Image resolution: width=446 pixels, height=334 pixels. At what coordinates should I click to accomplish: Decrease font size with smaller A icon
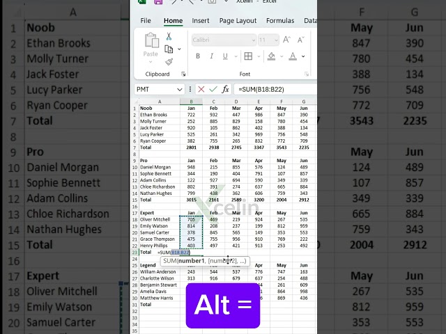pyautogui.click(x=300, y=40)
